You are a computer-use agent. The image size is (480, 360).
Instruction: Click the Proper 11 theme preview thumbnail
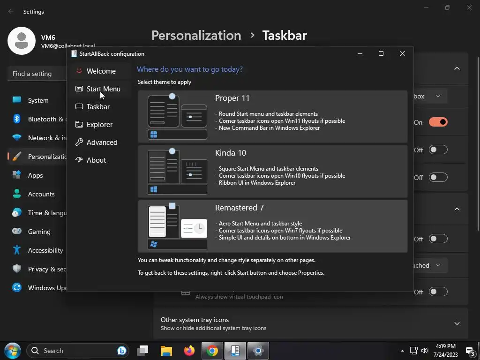point(177,116)
